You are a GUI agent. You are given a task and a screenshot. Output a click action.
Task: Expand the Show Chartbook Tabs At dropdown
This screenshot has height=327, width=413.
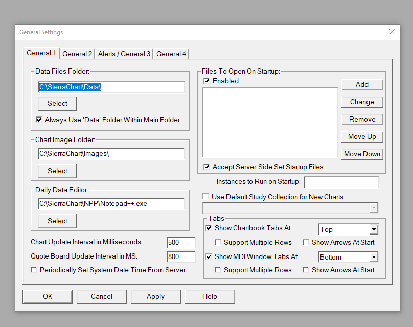[x=374, y=229]
